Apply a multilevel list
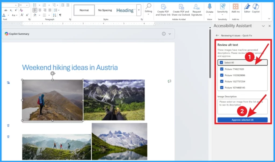275x162 pixels. (x=54, y=5)
